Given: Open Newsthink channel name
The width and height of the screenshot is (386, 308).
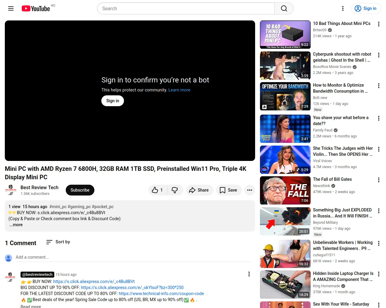Looking at the screenshot, I should (x=321, y=186).
